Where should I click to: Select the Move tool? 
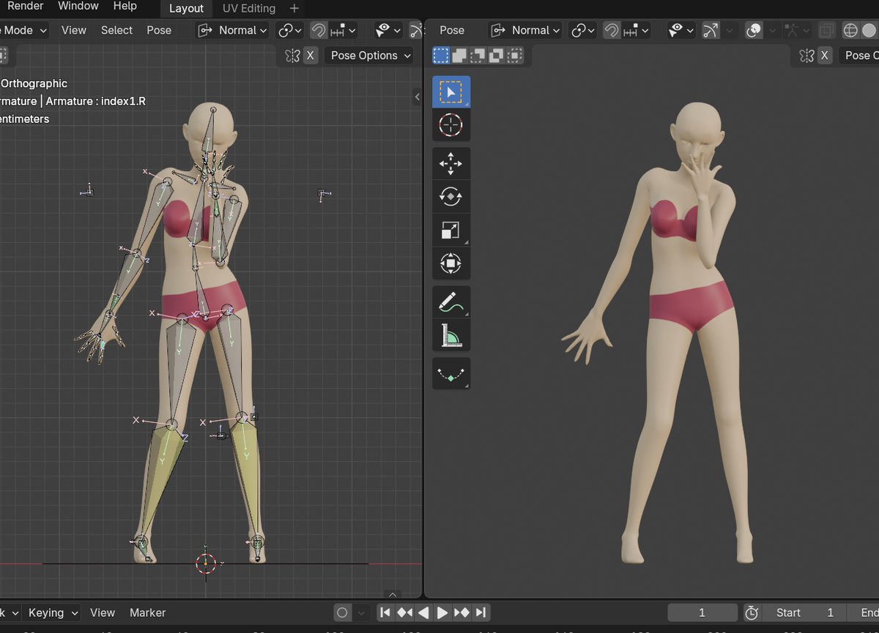[x=450, y=164]
